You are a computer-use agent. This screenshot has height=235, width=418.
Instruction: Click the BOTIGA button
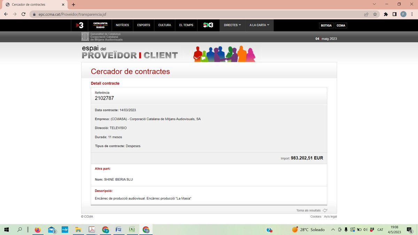pyautogui.click(x=326, y=25)
